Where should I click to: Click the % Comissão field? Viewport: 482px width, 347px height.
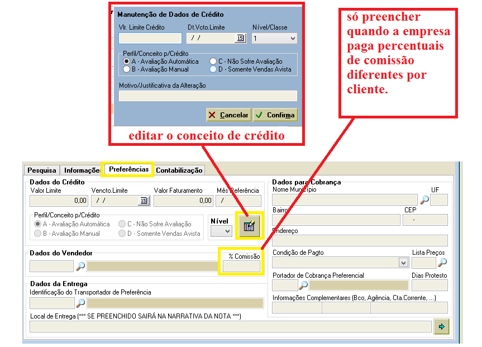pos(242,266)
